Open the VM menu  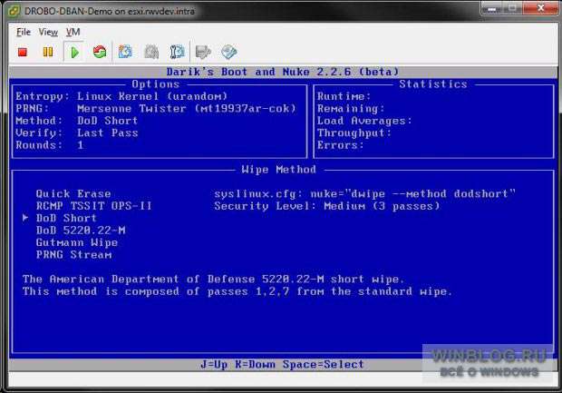tap(73, 33)
